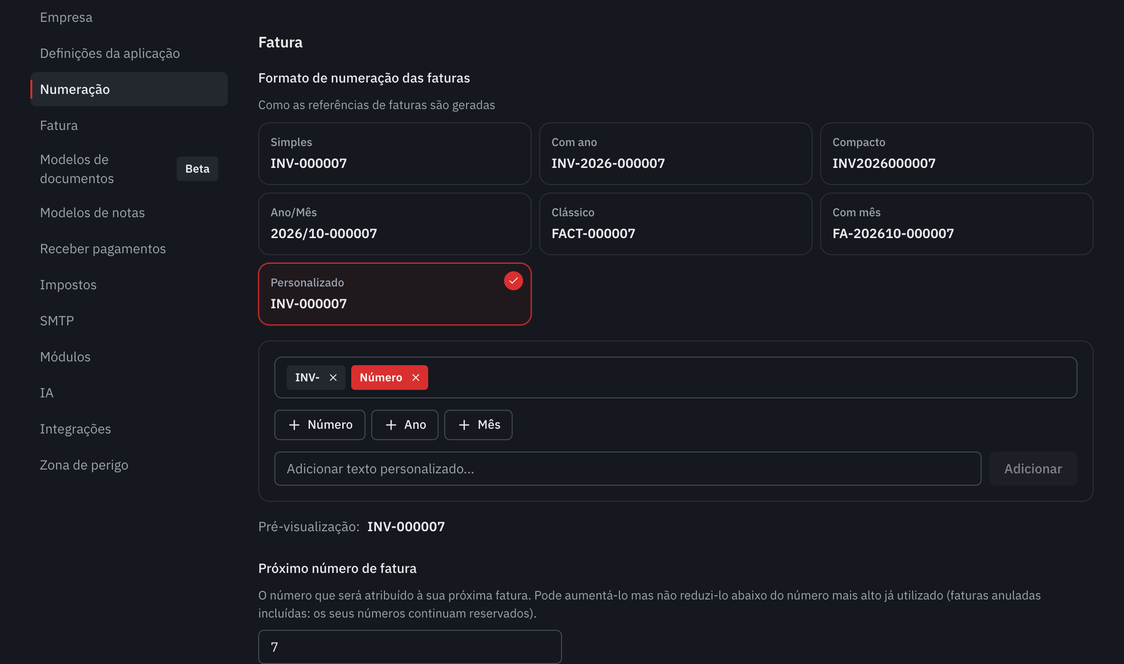Pick the Compacto INV2026000007 format
1124x664 pixels.
click(957, 154)
